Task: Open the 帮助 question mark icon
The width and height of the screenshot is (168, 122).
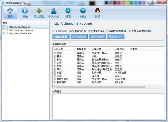Action: click(83, 11)
